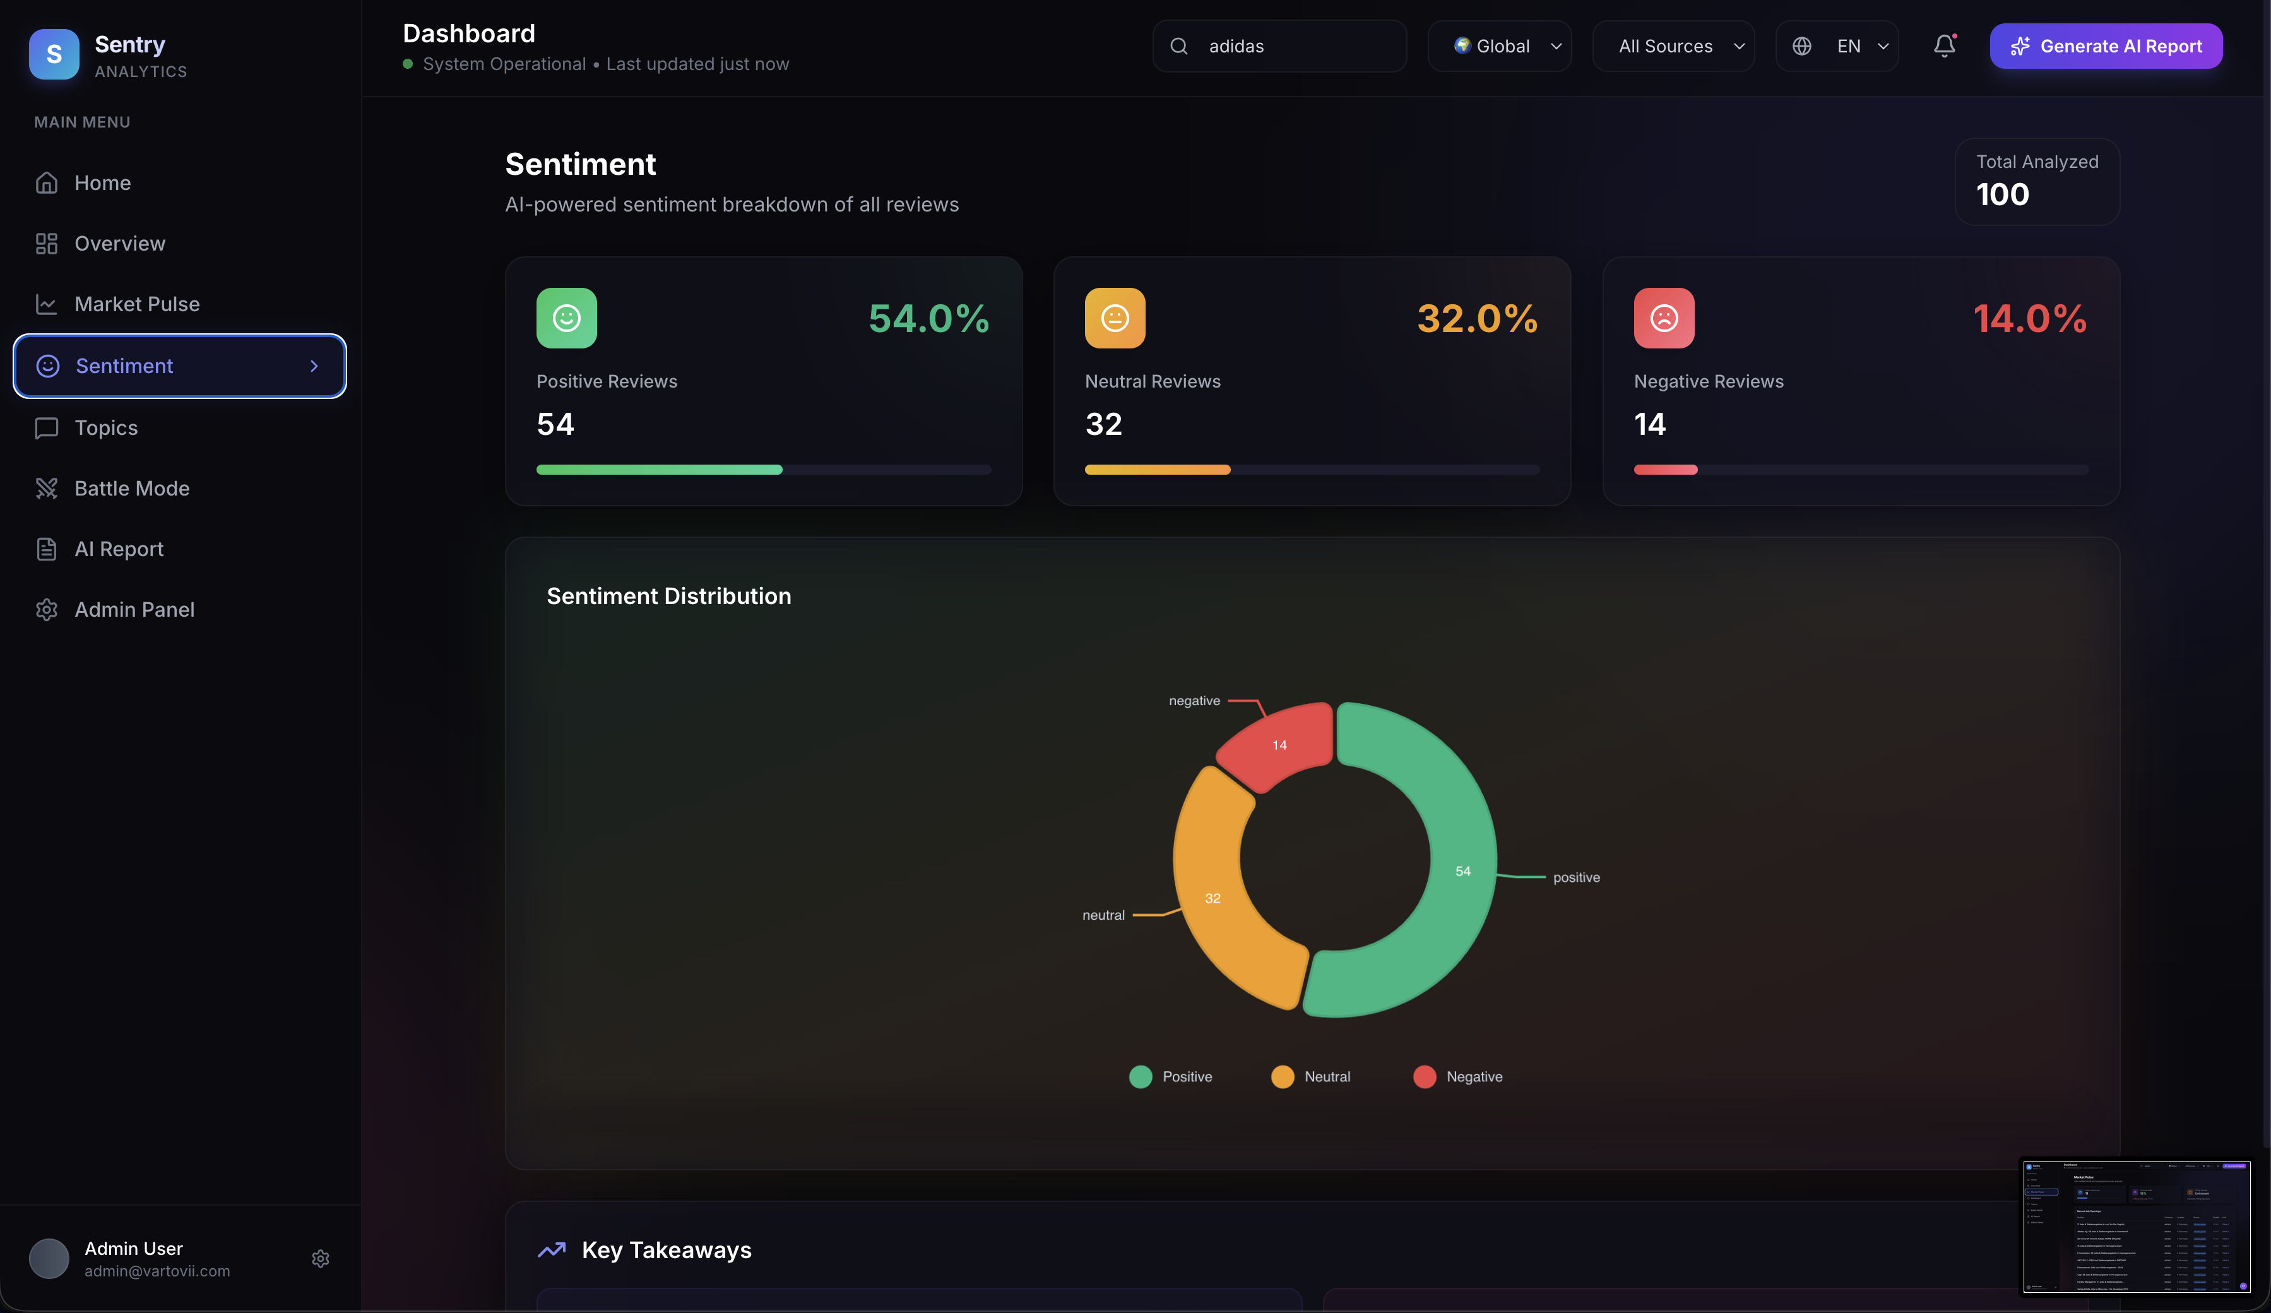This screenshot has width=2271, height=1313.
Task: Click the search magnifier icon
Action: point(1179,46)
